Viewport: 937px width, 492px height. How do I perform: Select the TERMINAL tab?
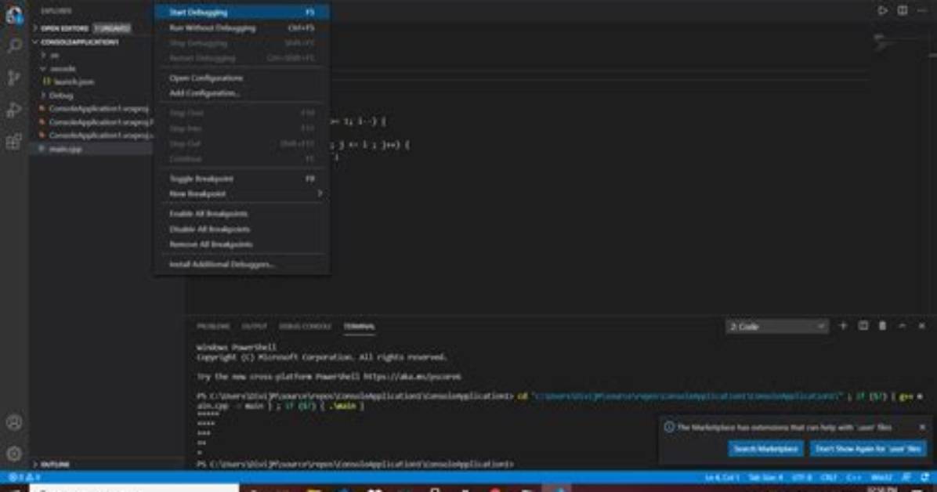coord(359,327)
